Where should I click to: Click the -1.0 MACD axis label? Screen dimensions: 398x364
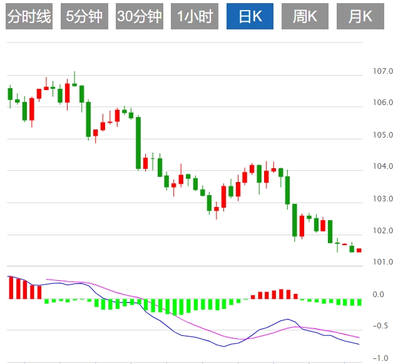coord(381,358)
